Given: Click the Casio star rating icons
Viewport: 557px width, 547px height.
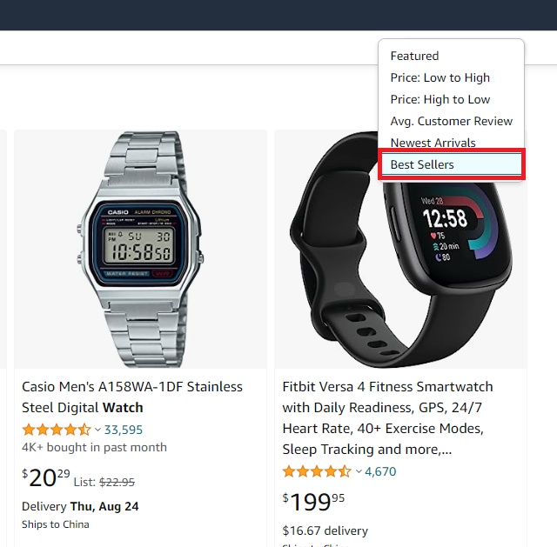Looking at the screenshot, I should pyautogui.click(x=56, y=430).
